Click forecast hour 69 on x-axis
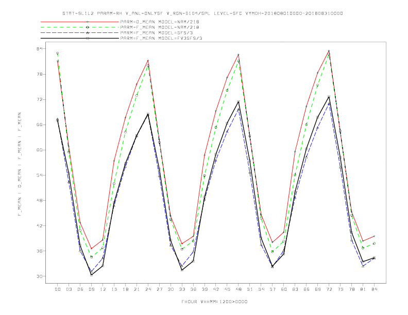408x315 pixels. tap(318, 289)
